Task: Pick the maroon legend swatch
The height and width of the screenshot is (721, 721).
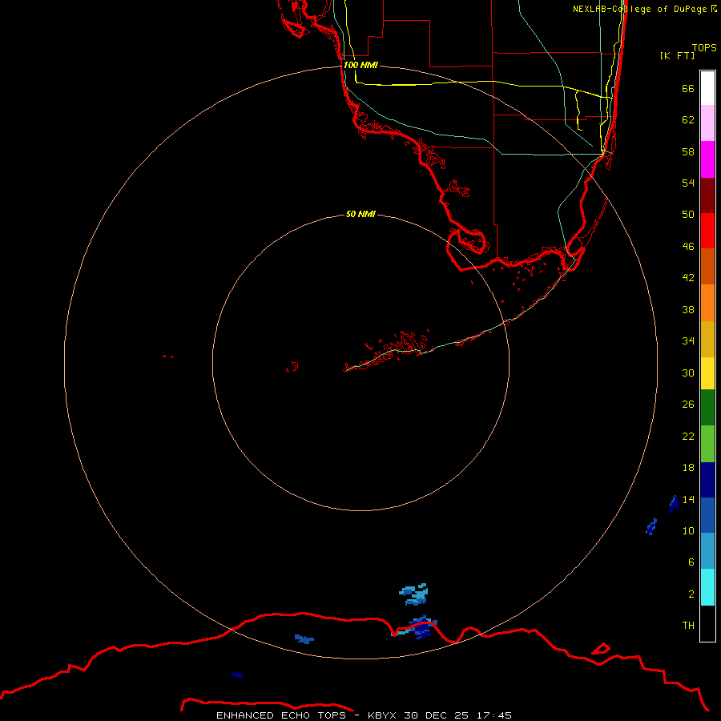Action: point(707,195)
